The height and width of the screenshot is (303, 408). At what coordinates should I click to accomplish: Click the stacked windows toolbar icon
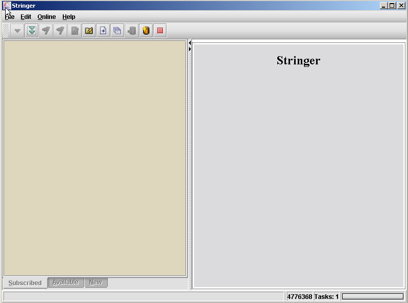pos(117,31)
